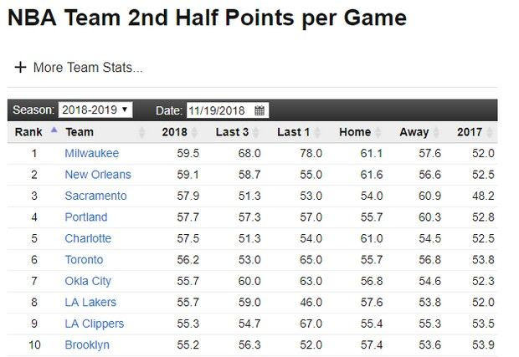
Task: Sort table by Last 1 header
Action: coord(293,132)
